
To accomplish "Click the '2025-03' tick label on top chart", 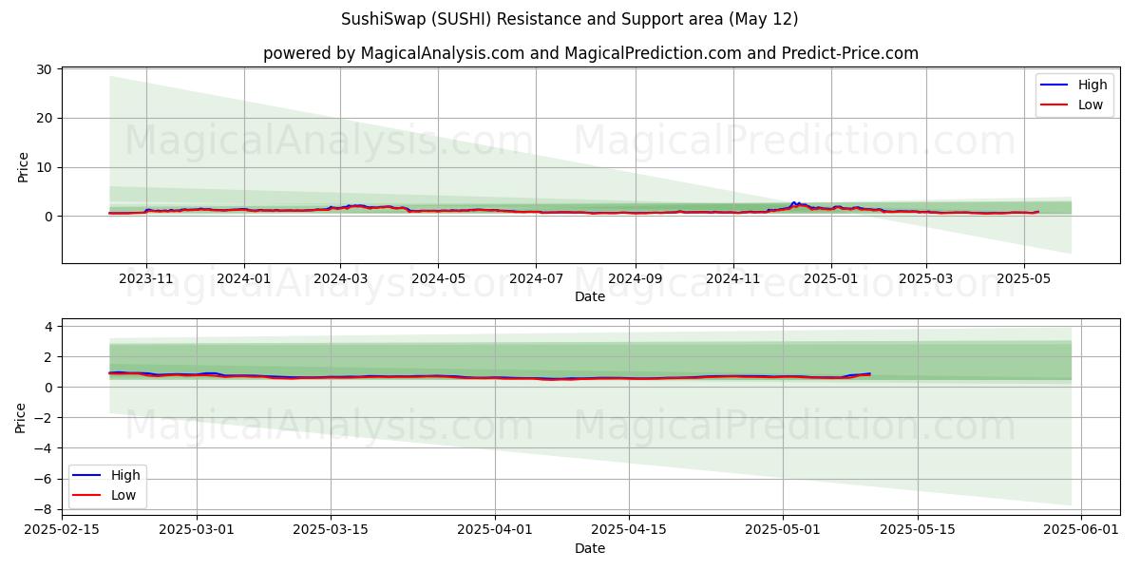I will pos(926,279).
